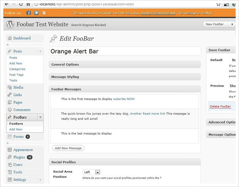Click the WordPress logo icon
Image resolution: width=239 pixels, height=187 pixels.
(10, 24)
